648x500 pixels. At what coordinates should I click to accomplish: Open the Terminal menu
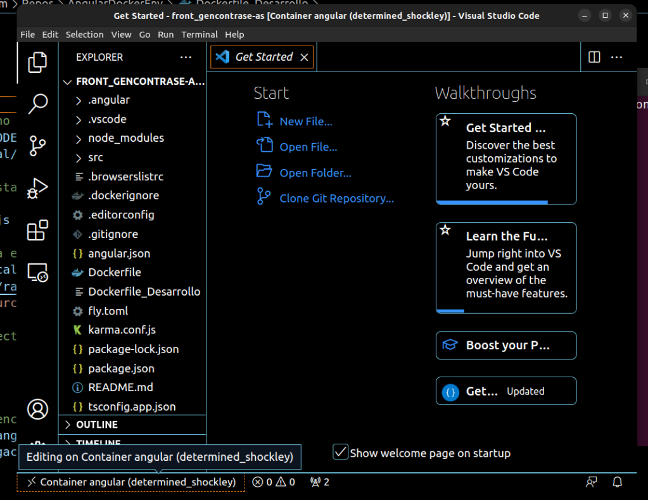[x=199, y=35]
